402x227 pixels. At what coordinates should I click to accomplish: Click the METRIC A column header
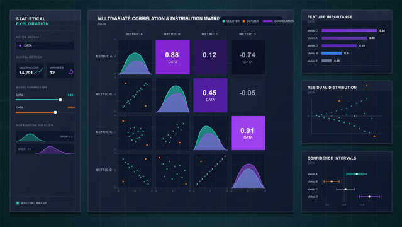135,34
